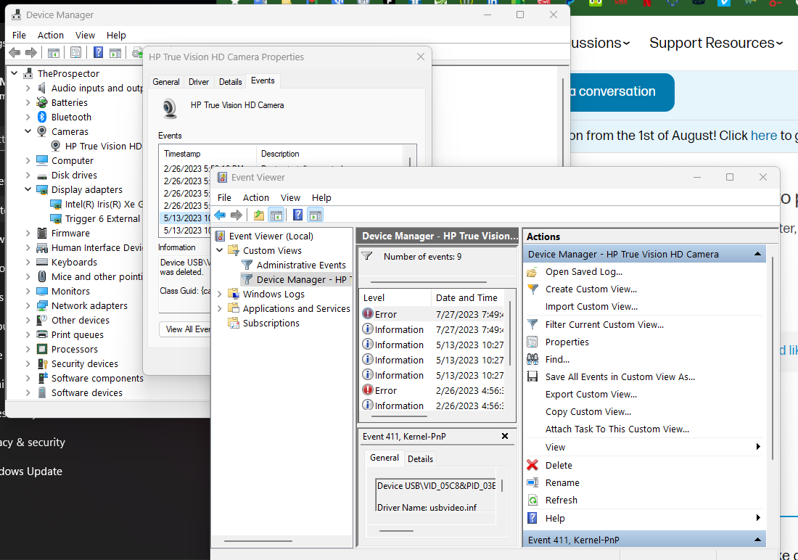
Task: Click the Back arrow in Event Viewer toolbar
Action: (220, 215)
